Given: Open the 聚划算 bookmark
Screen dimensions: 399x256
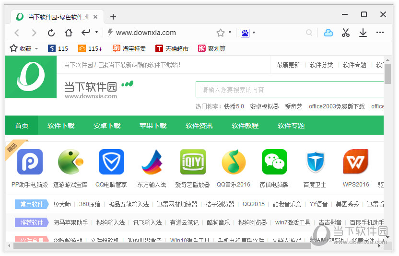Looking at the screenshot, I should 211,48.
